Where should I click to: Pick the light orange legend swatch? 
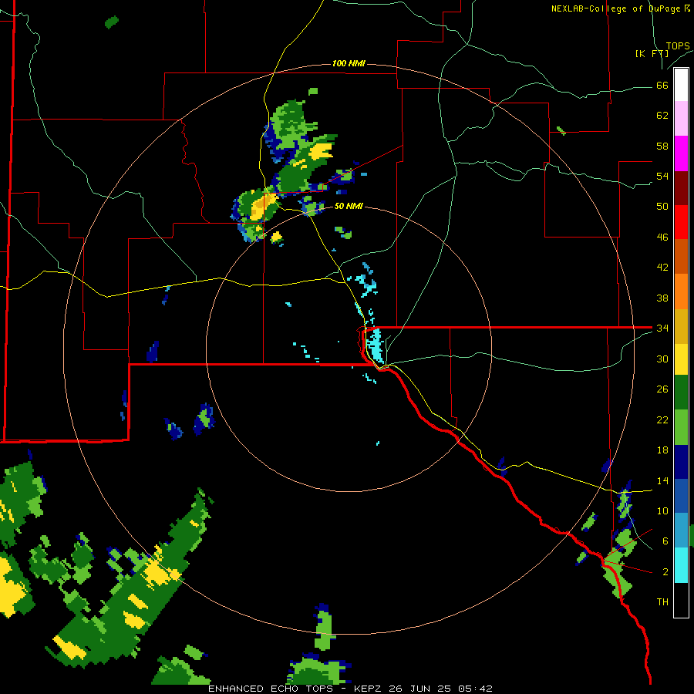tap(681, 291)
